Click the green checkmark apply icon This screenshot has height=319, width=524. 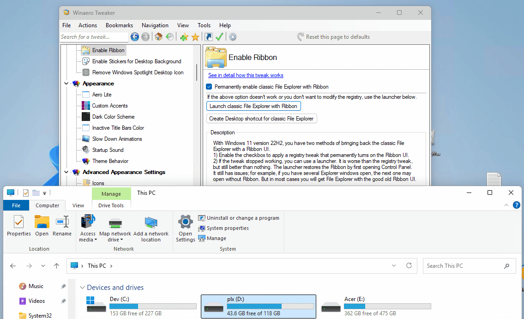tap(220, 37)
